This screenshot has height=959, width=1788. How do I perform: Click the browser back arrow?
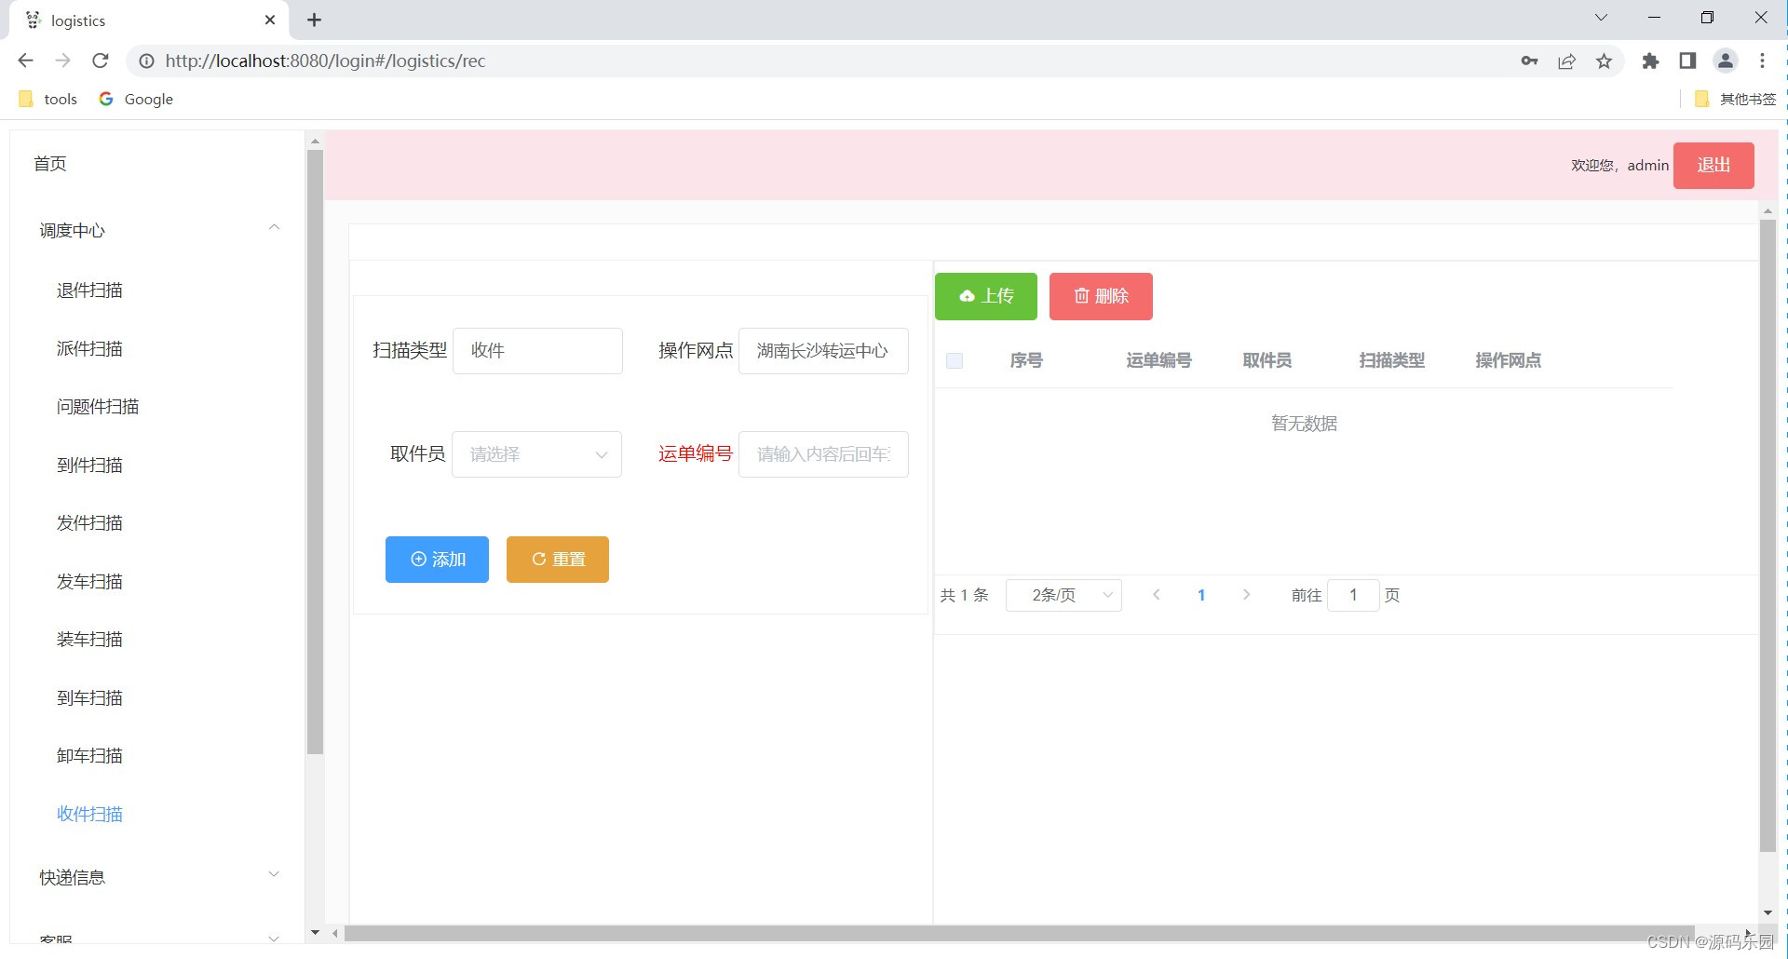(x=25, y=61)
